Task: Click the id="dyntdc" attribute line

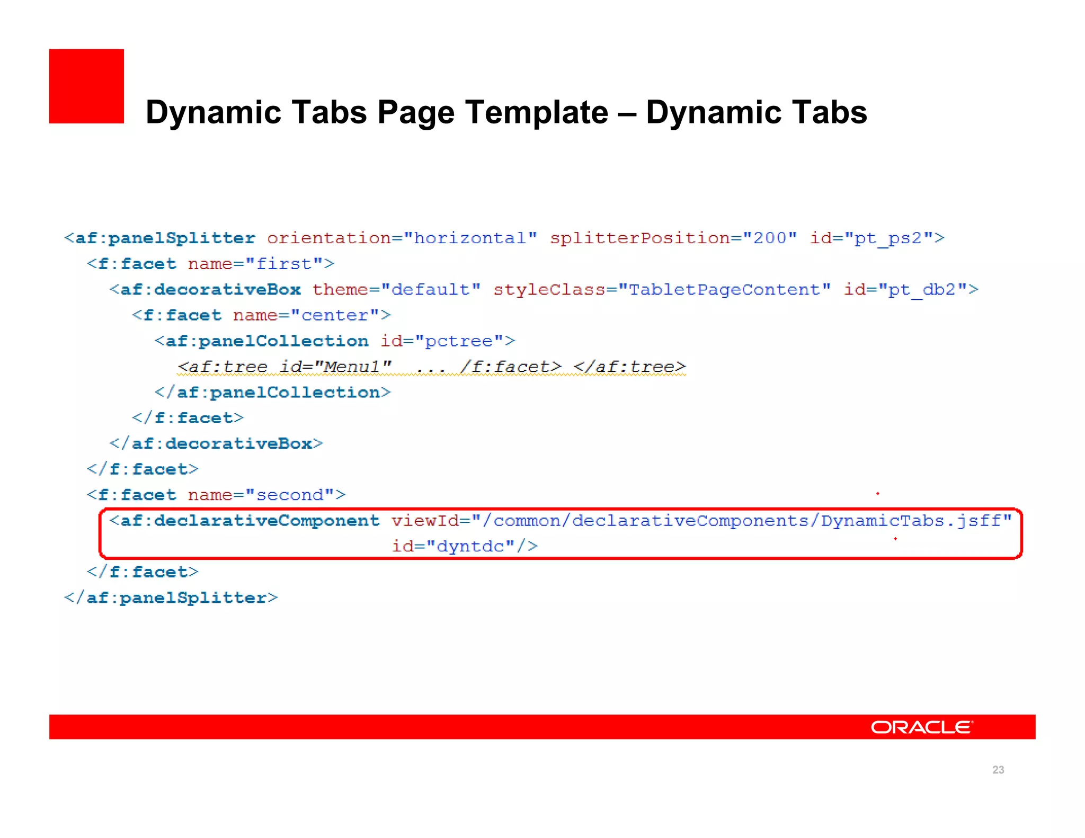Action: coord(465,546)
